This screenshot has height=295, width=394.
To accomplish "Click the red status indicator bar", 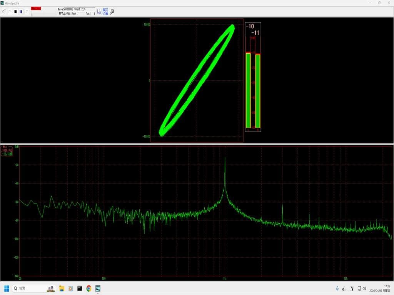I will click(x=36, y=8).
